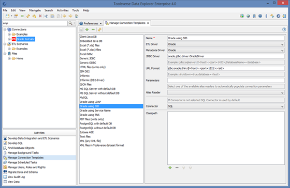Click the JDBC Driver input field
The height and width of the screenshot is (188, 290).
(226, 56)
